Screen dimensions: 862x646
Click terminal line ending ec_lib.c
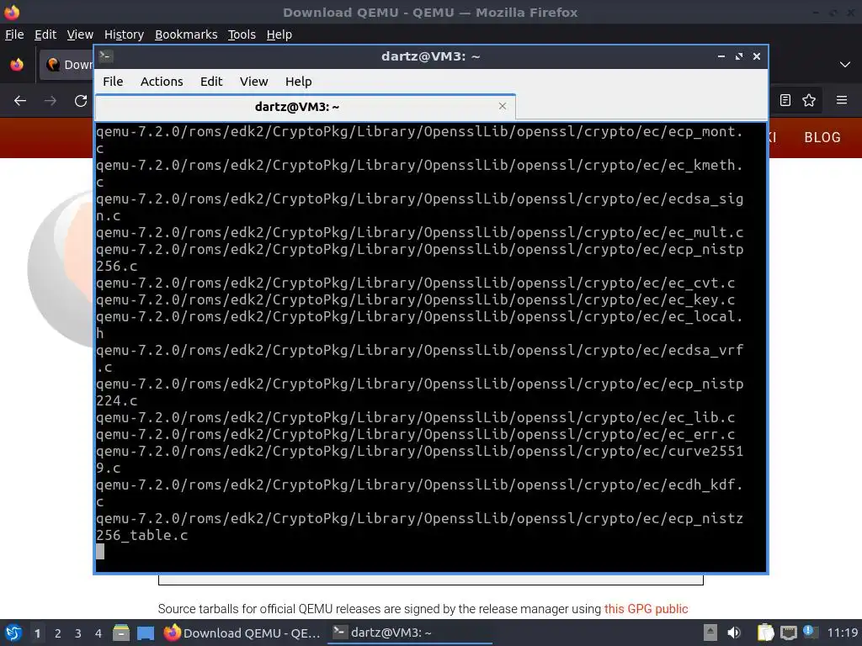(x=415, y=417)
